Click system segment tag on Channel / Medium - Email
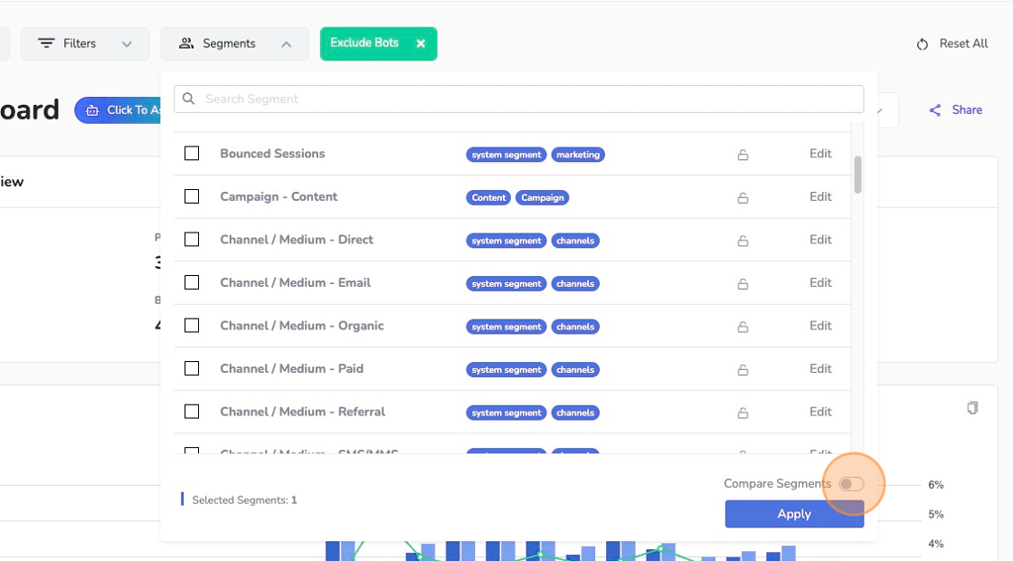The height and width of the screenshot is (561, 1013). pyautogui.click(x=506, y=284)
